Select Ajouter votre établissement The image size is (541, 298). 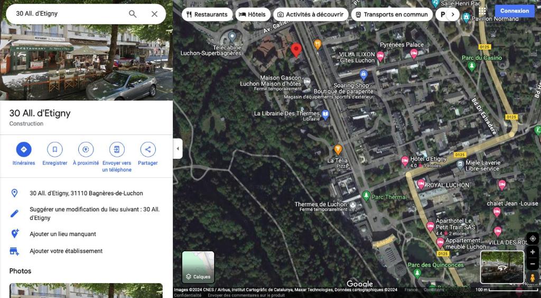pos(86,251)
